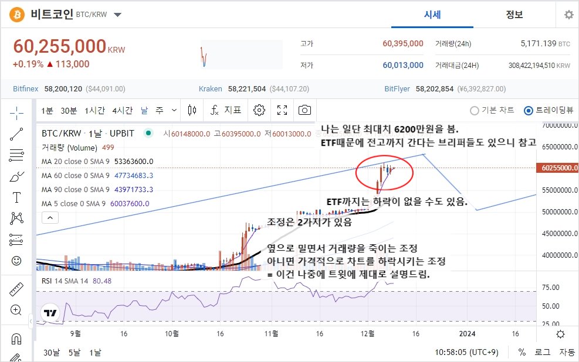579x362 pixels.
Task: Take a chart snapshot with camera icon
Action: (304, 110)
